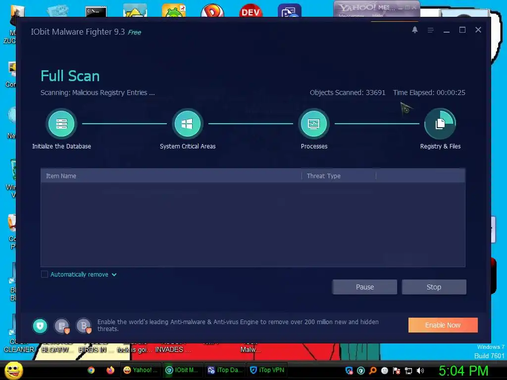The image size is (507, 380).
Task: Click the Scanning: Malicious Registry Entries status
Action: tap(98, 93)
